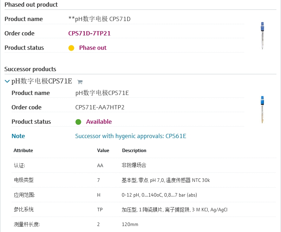The image size is (281, 232).
Task: Click the Note label
Action: (18, 136)
